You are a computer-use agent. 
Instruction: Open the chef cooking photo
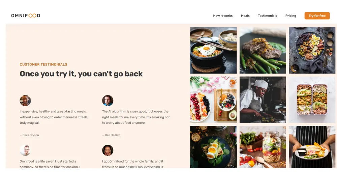pyautogui.click(x=263, y=100)
